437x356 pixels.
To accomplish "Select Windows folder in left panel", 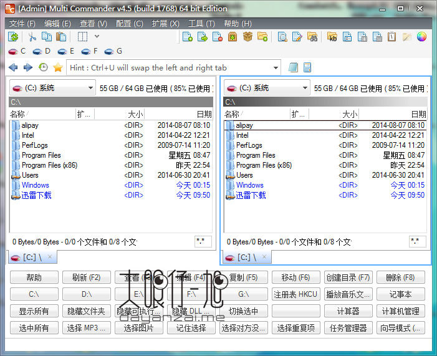I will (111, 185).
